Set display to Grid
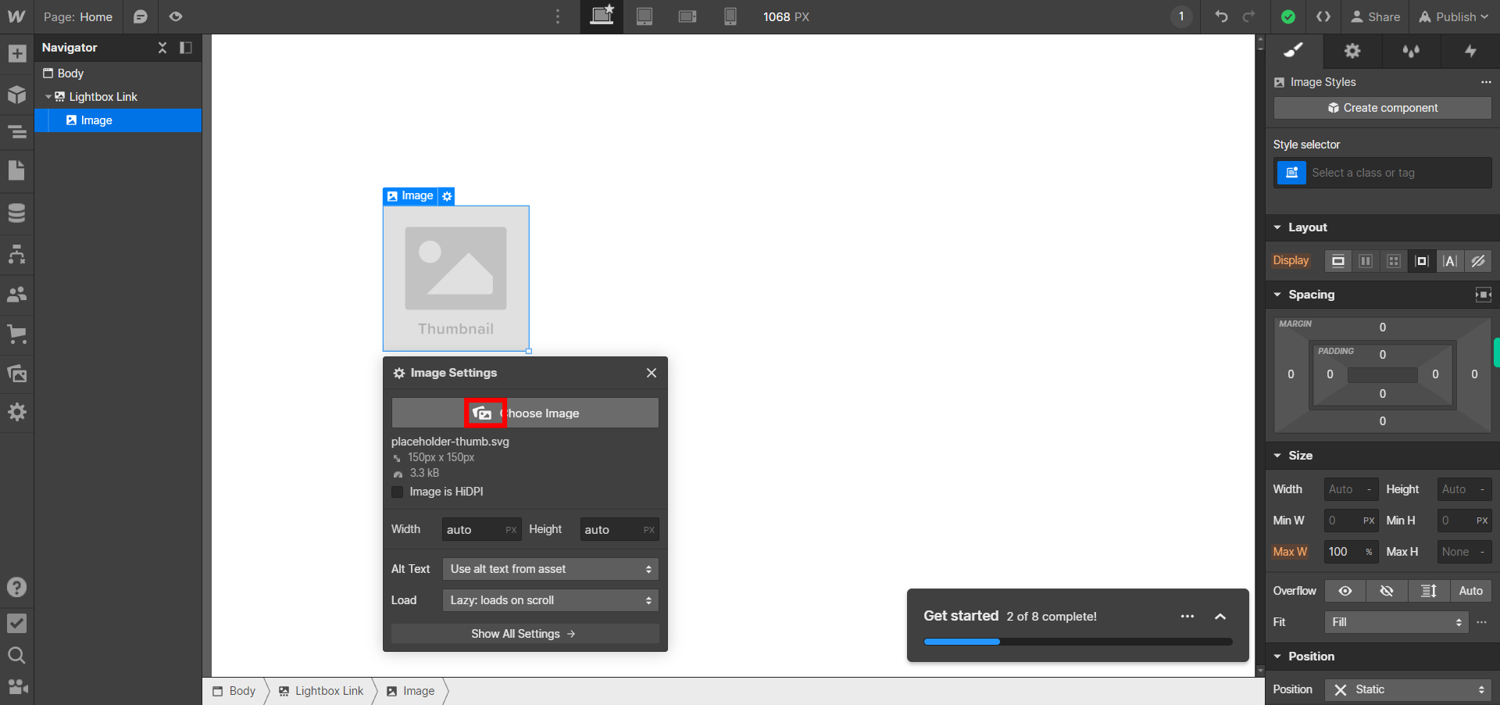The height and width of the screenshot is (705, 1500). click(1394, 261)
